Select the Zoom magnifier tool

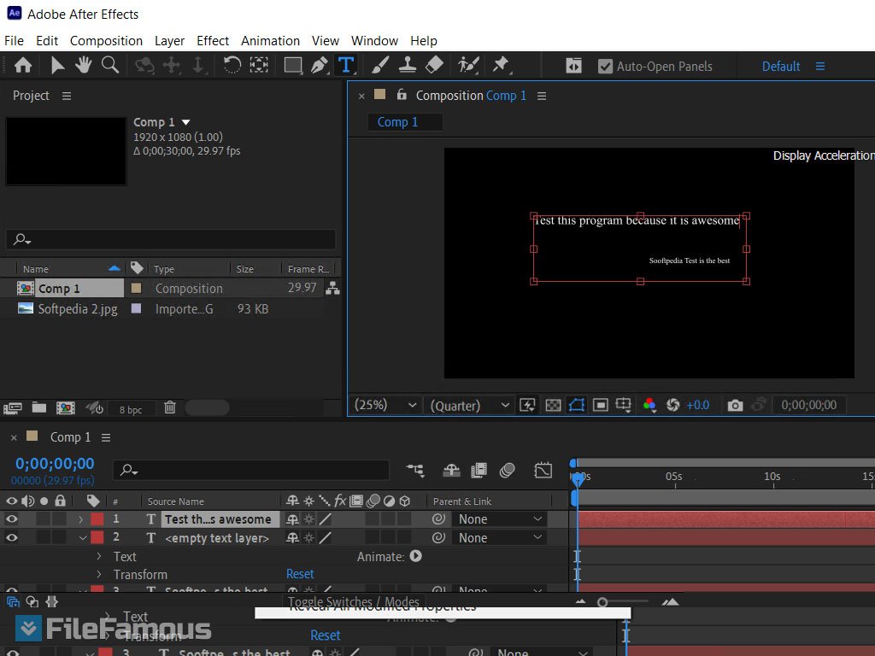point(110,65)
